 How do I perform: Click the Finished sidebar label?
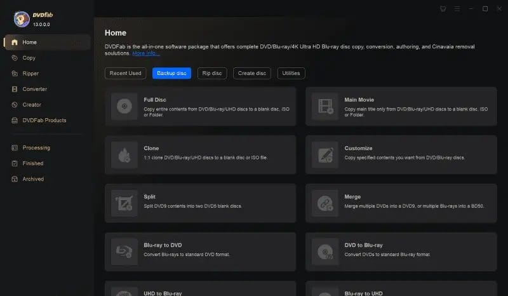pyautogui.click(x=33, y=163)
